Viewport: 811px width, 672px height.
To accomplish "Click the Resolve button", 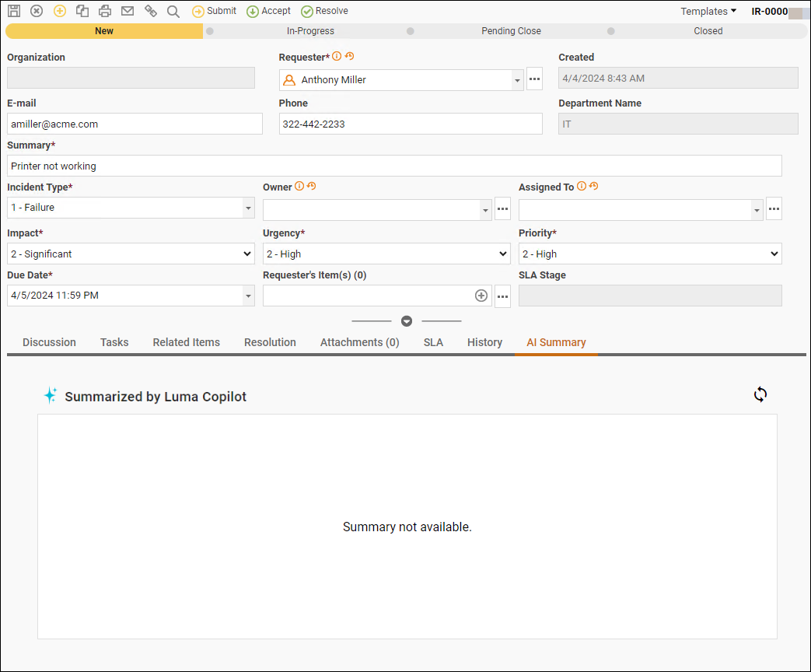I will click(325, 11).
